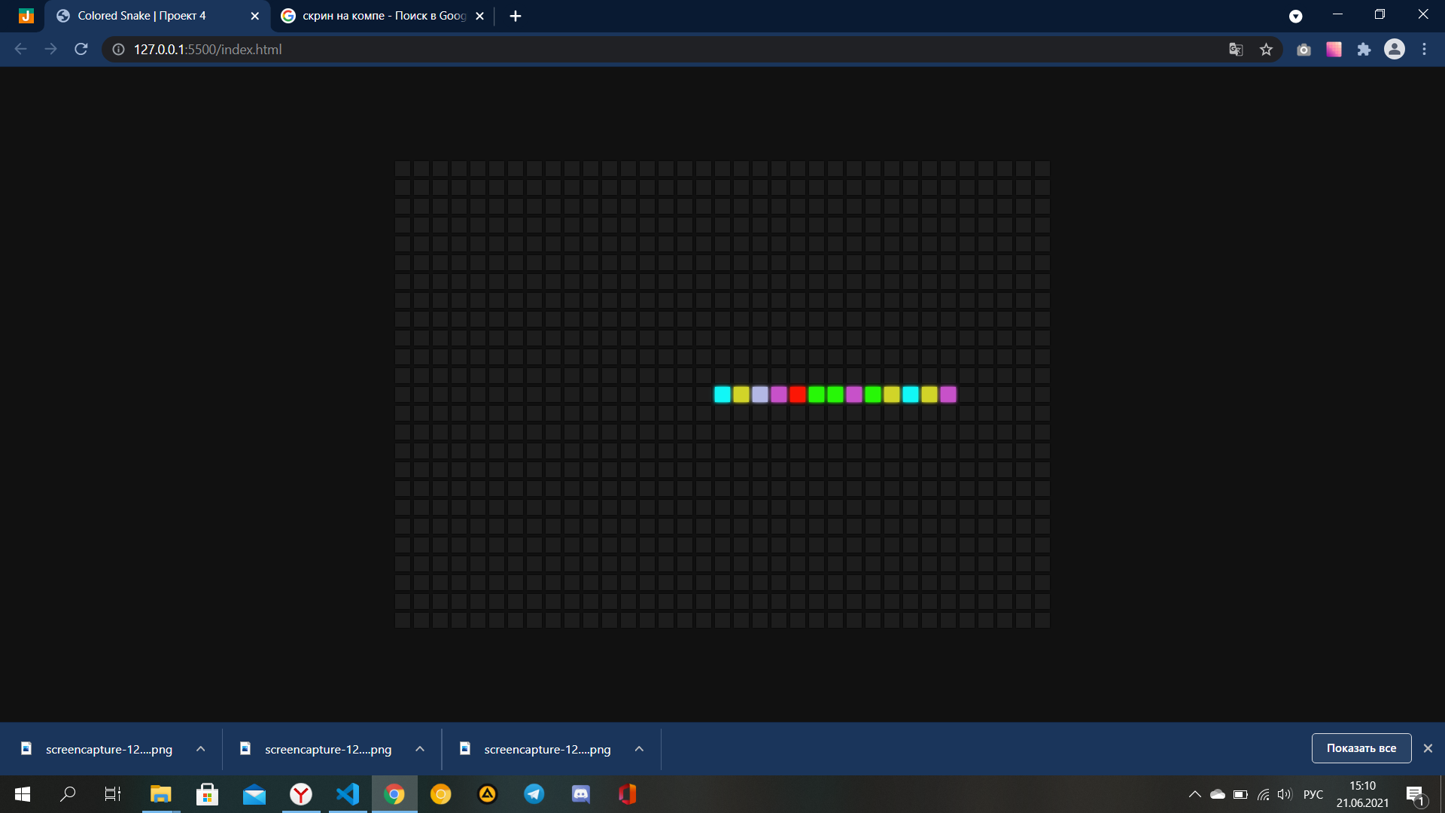
Task: Click the Показать все button
Action: click(1361, 748)
